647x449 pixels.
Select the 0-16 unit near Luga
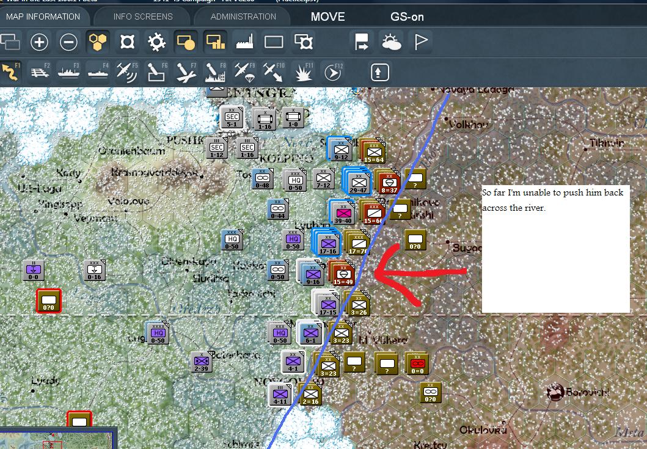pos(95,270)
